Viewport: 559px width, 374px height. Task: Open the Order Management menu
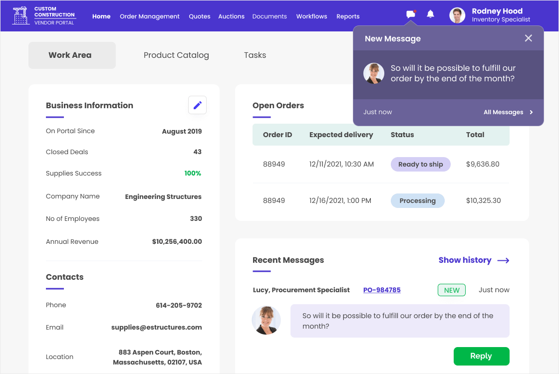point(149,16)
